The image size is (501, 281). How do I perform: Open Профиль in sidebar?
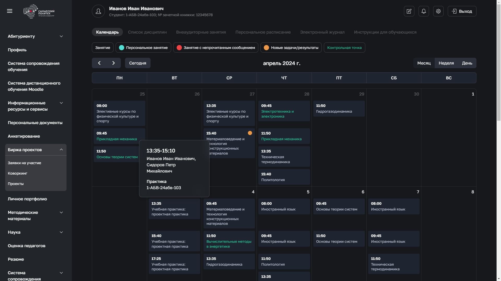pos(17,50)
